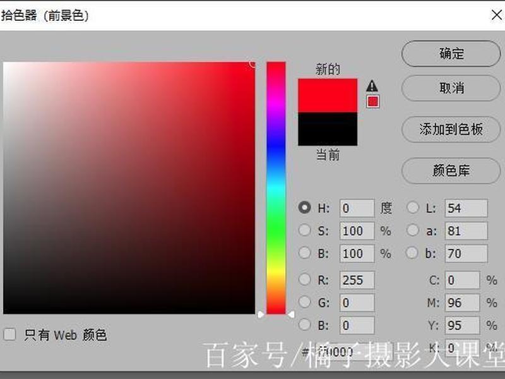The image size is (505, 379).
Task: Cancel using the 取消 button
Action: (x=451, y=88)
